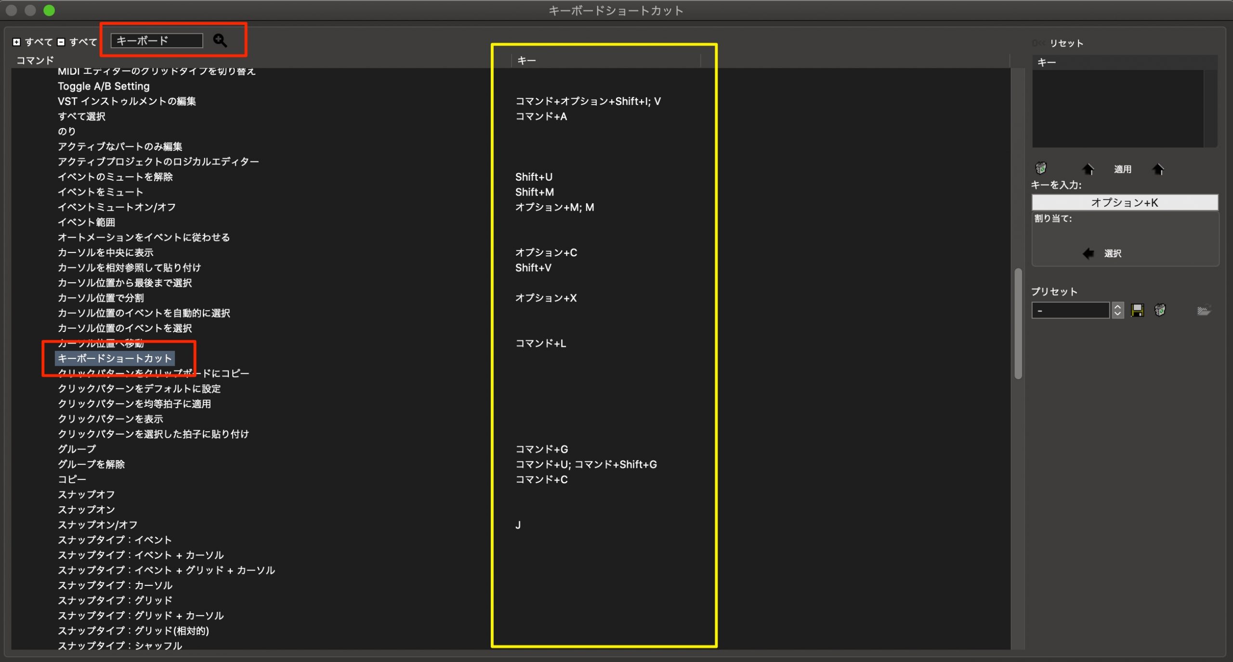Select カーソルを相対参照して貼り付け command
The width and height of the screenshot is (1233, 662).
[x=129, y=268]
